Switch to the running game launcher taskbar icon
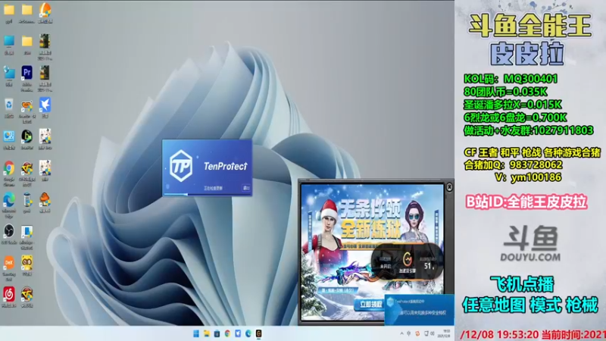 click(258, 333)
